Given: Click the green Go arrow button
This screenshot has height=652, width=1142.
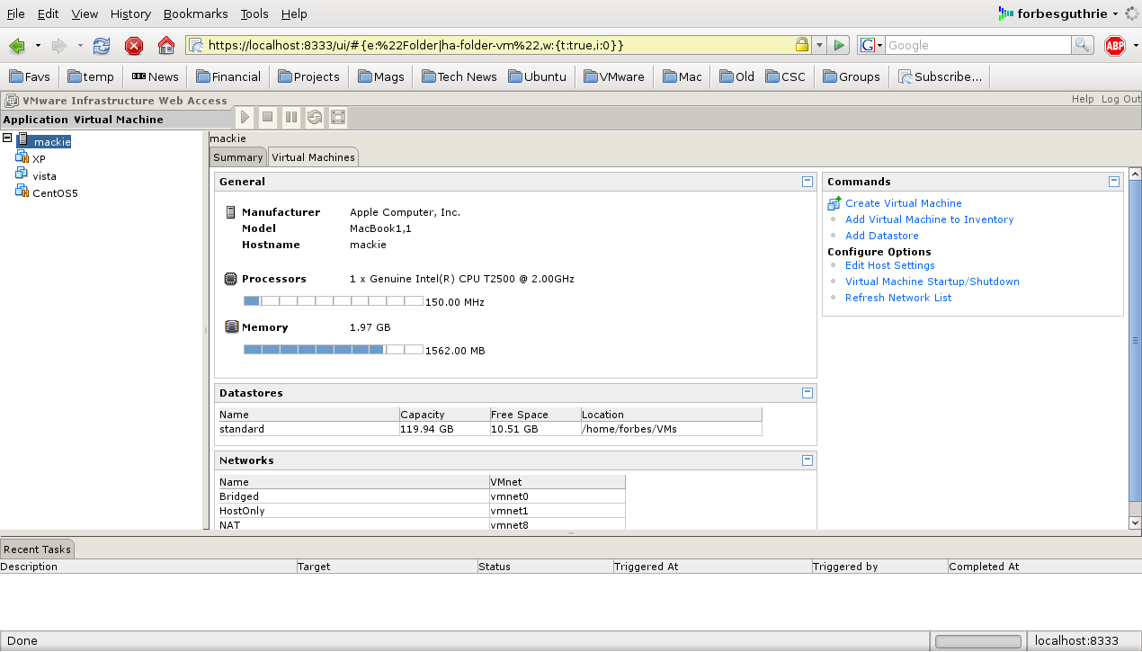Looking at the screenshot, I should pyautogui.click(x=839, y=45).
